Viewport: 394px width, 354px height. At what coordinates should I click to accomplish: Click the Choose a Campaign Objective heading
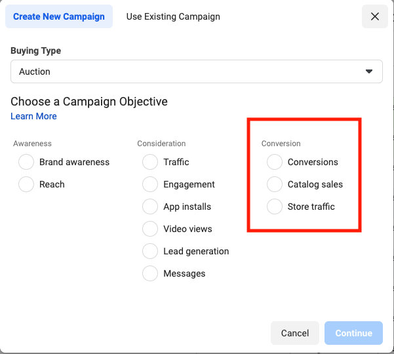89,102
